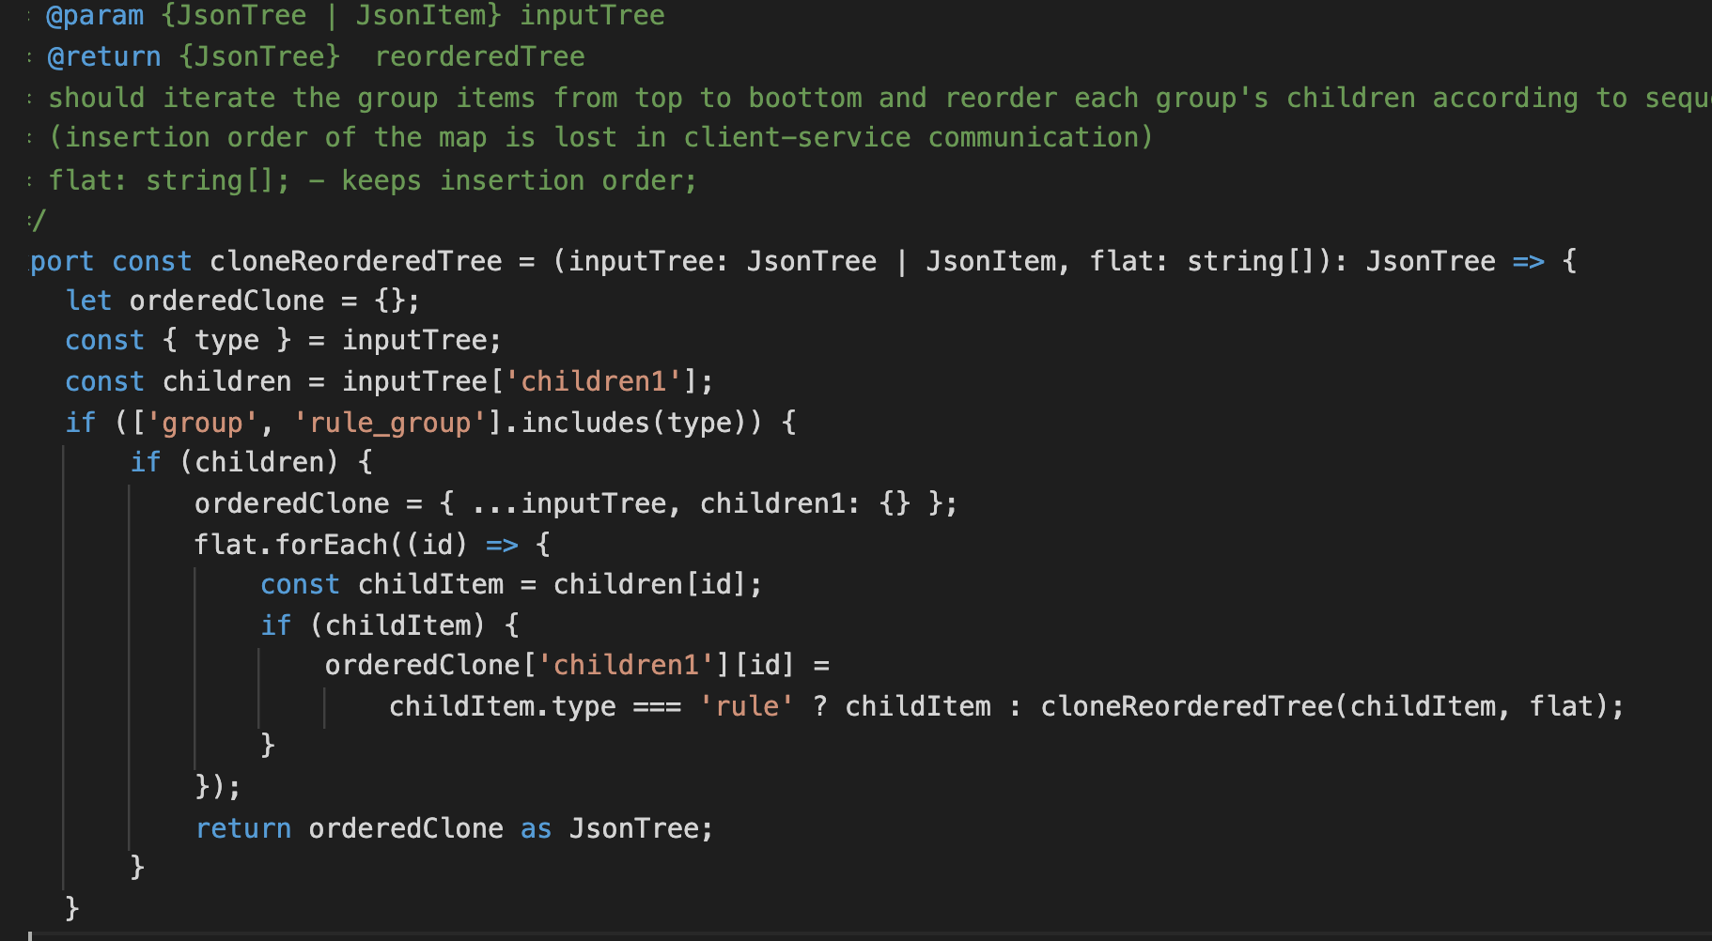This screenshot has width=1712, height=941.
Task: Select the JsonItem type in the signature
Action: [x=991, y=261]
